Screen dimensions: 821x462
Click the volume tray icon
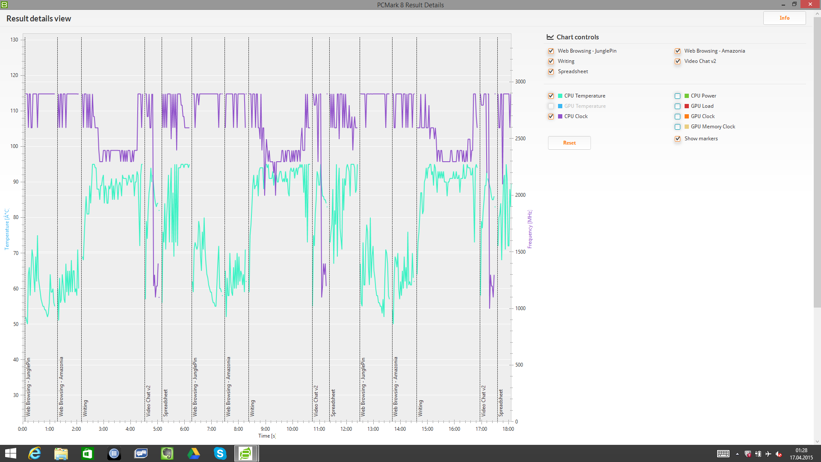pyautogui.click(x=779, y=454)
